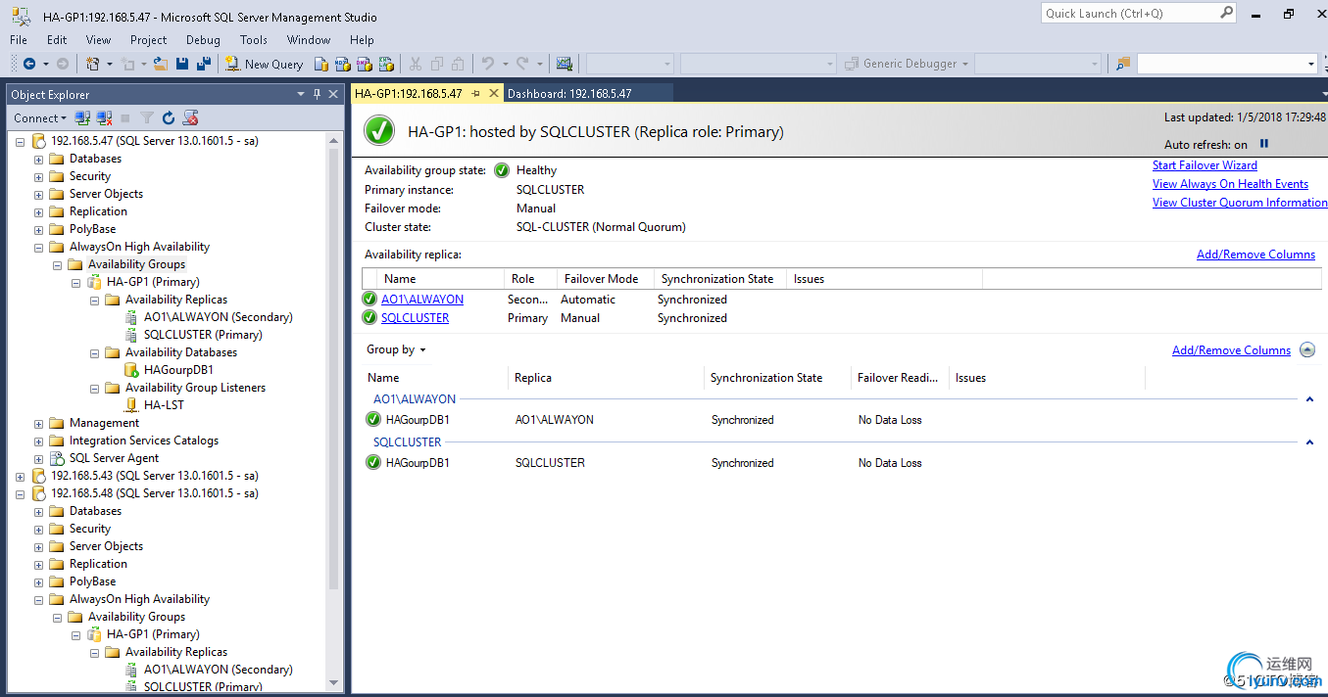Collapse the AO1\ALWAYON database group
This screenshot has height=697, width=1328.
tap(1309, 399)
